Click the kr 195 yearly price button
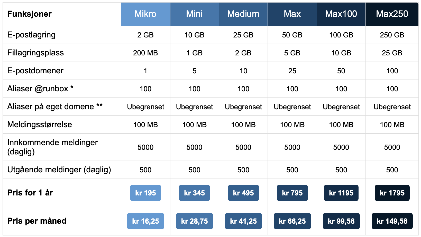Viewport: 421px width, 237px height. pyautogui.click(x=145, y=193)
